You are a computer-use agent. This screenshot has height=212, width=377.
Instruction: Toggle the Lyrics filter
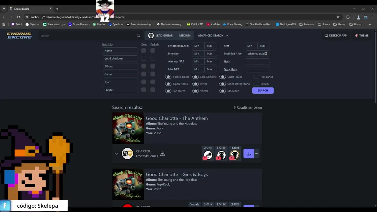(x=196, y=84)
